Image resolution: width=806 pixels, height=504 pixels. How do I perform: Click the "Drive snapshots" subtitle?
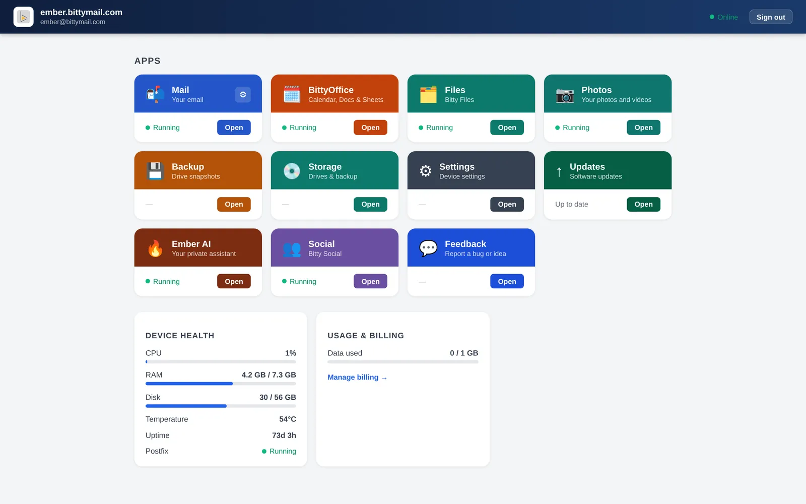pos(195,176)
